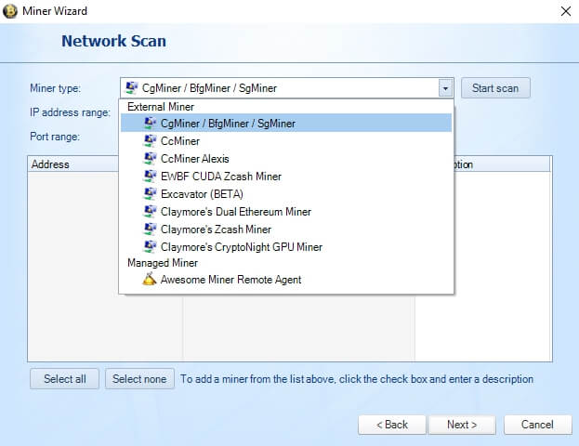Click the CgMiner / BfgMiner / SgMiner list icon
The height and width of the screenshot is (446, 579).
point(150,123)
